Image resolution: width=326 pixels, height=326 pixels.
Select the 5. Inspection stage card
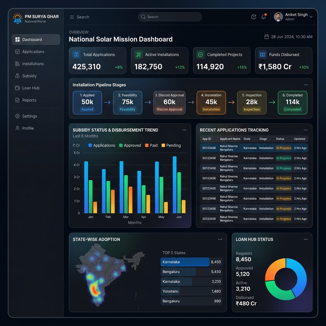(x=252, y=103)
